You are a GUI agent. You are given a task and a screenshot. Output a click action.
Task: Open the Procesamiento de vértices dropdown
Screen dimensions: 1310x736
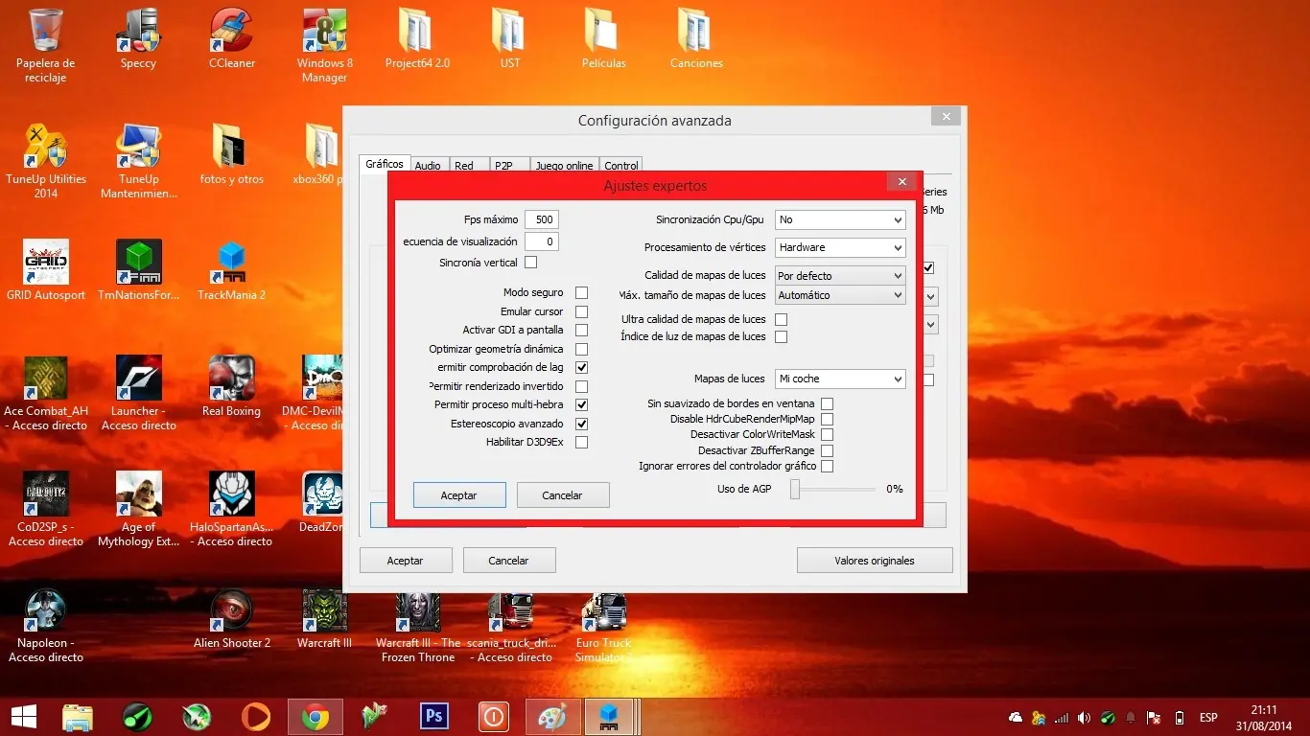tap(840, 247)
